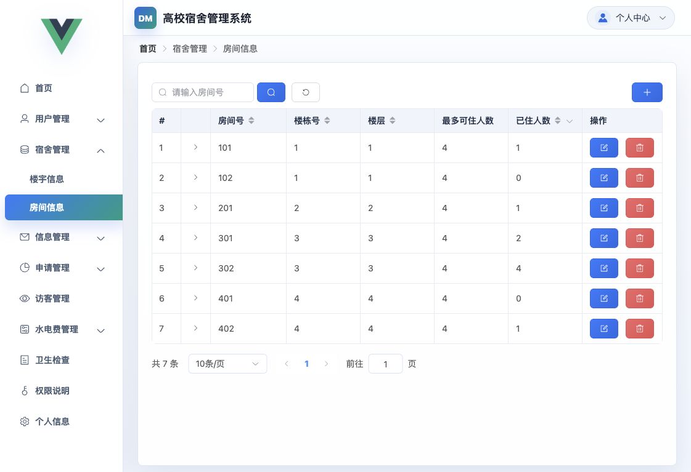Viewport: 691px width, 472px height.
Task: Sort table by 楼层 column
Action: tap(392, 121)
